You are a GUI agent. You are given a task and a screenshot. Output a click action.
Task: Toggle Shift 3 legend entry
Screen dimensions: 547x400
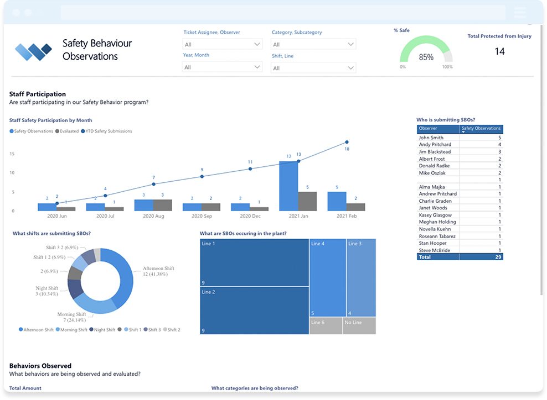pyautogui.click(x=152, y=330)
